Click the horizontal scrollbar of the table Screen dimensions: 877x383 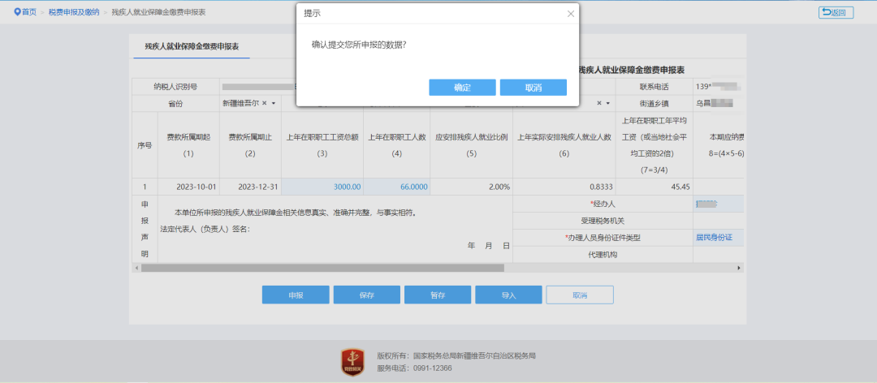click(322, 269)
